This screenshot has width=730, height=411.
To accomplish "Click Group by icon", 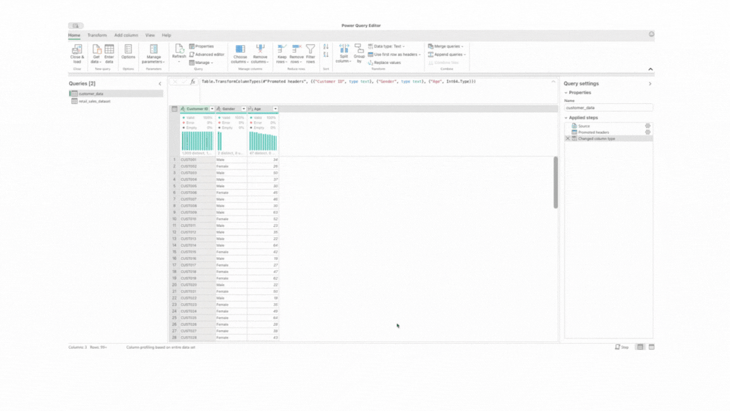I will (x=359, y=48).
